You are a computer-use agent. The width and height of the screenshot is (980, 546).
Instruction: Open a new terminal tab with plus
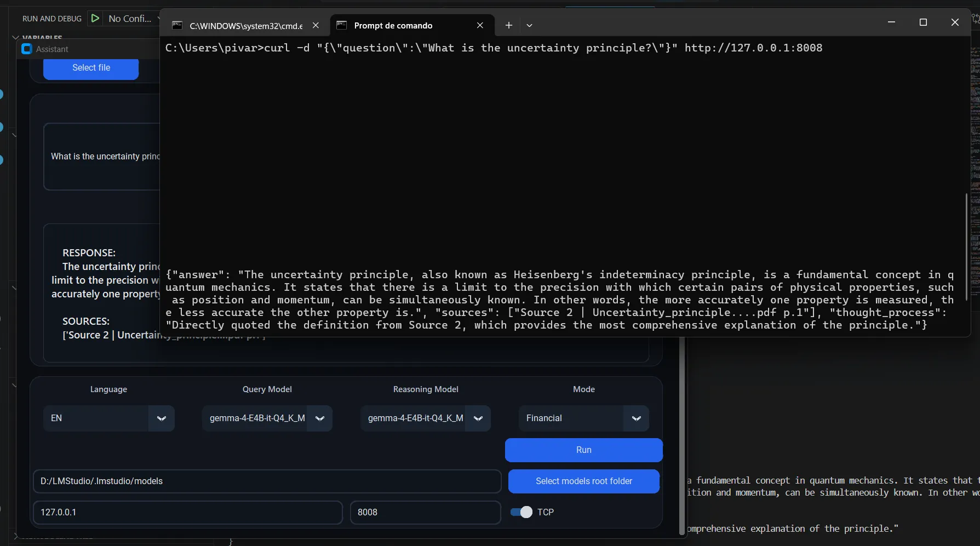point(509,25)
